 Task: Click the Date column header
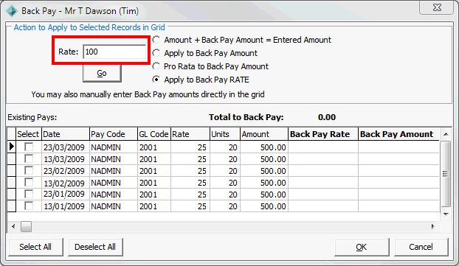[x=66, y=134]
